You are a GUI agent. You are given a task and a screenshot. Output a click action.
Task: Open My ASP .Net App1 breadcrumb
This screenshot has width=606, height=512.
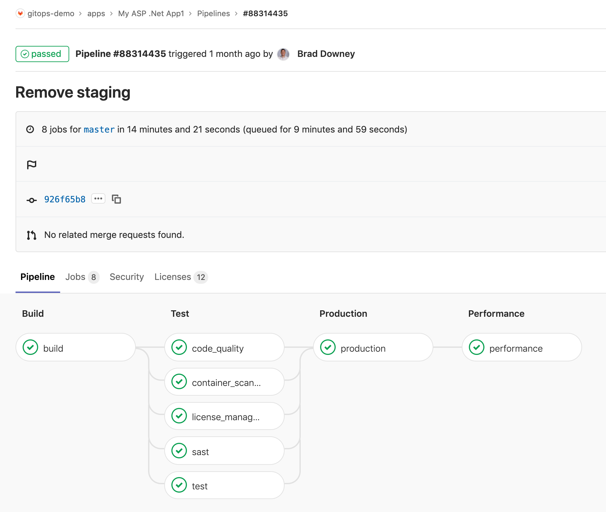(151, 14)
